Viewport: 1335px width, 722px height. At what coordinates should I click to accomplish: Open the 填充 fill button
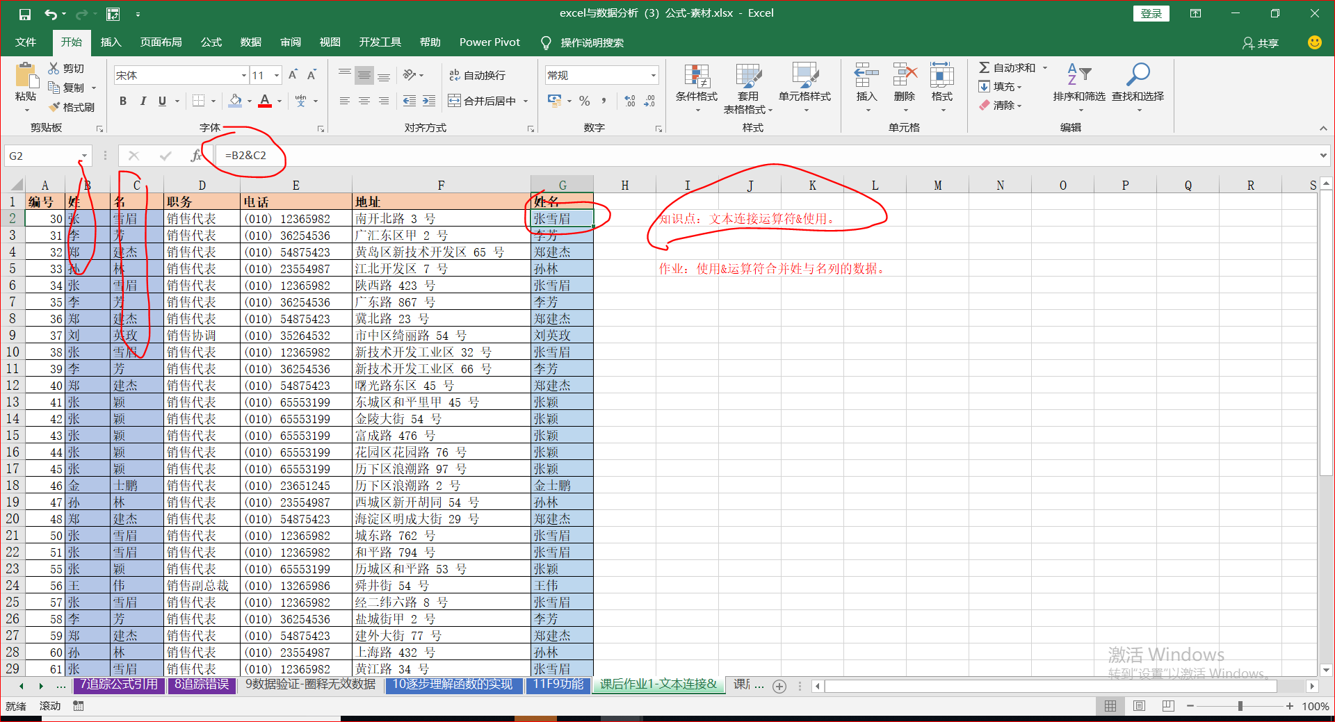(1001, 87)
